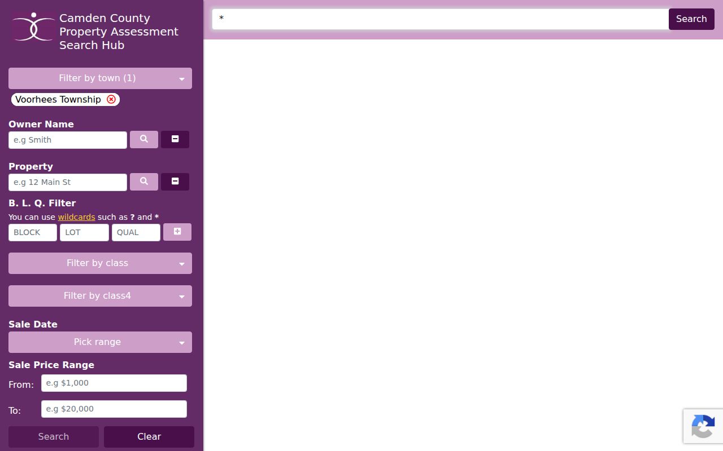The image size is (723, 451).
Task: Click the Owner Name minus exclude icon
Action: click(175, 139)
